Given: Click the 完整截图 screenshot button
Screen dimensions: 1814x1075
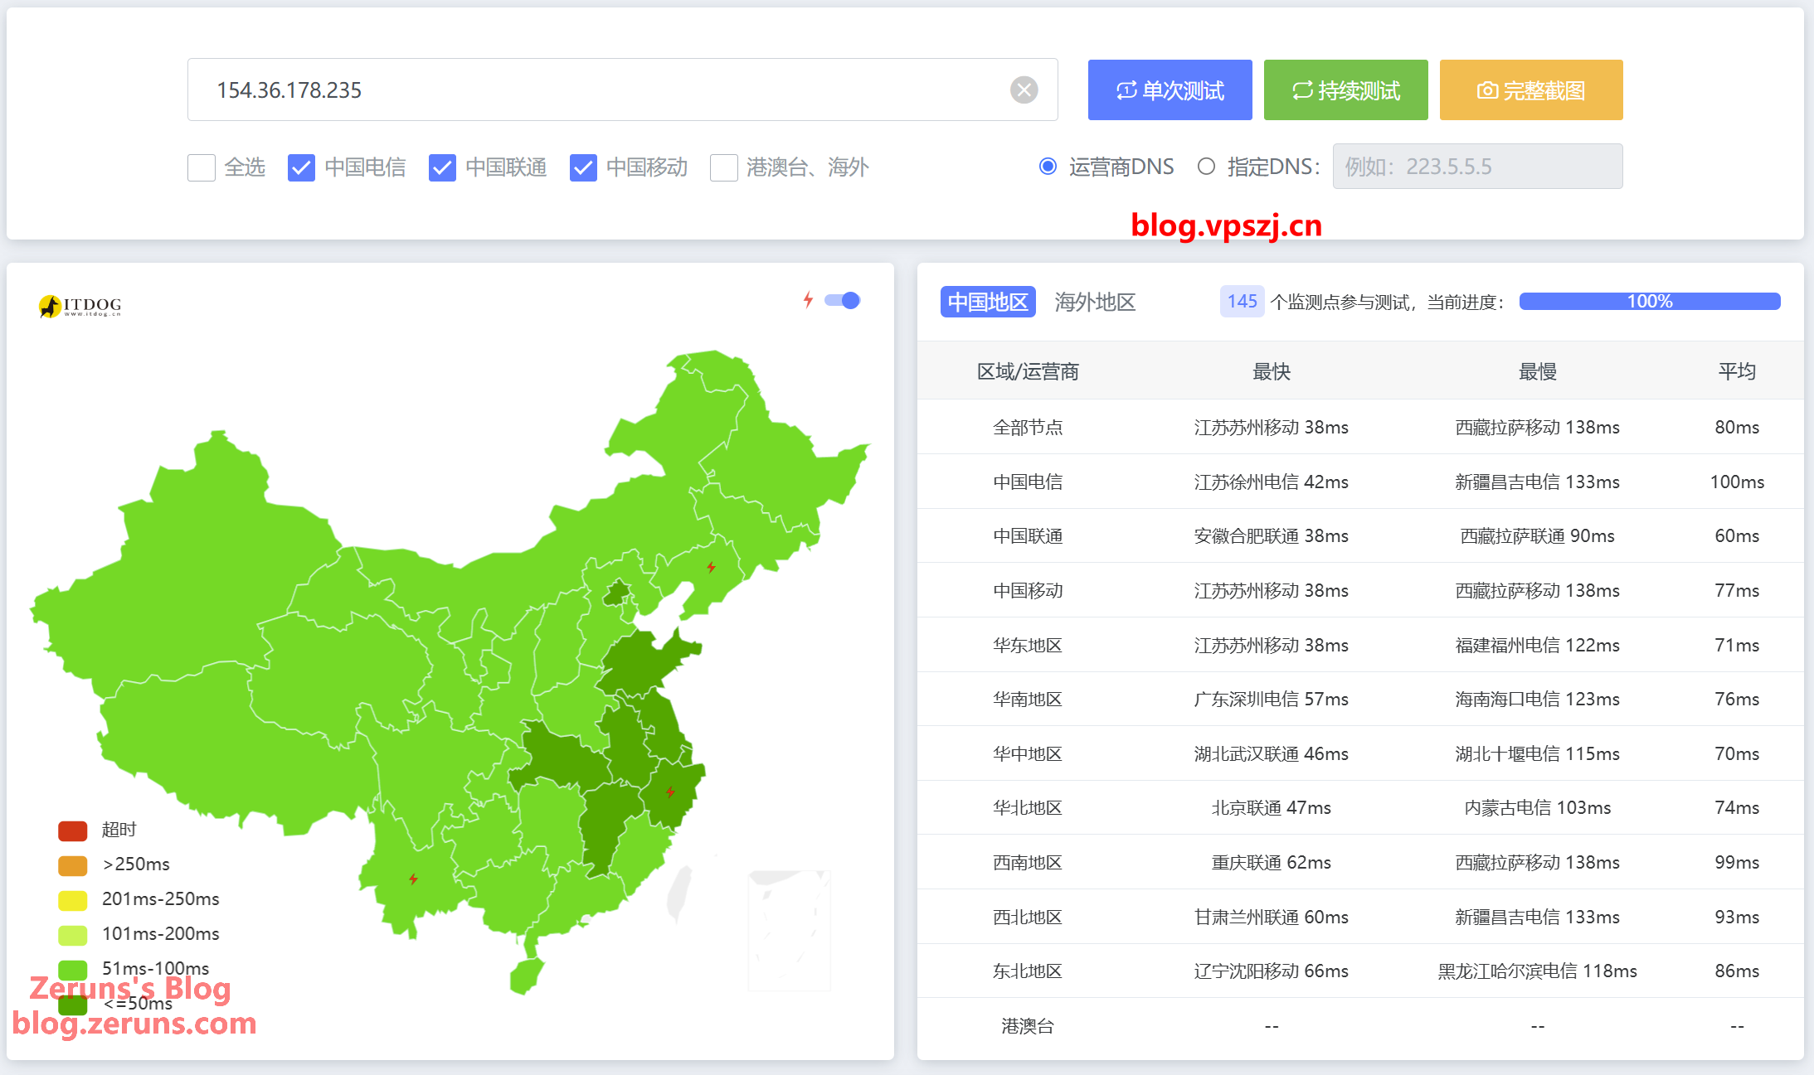Looking at the screenshot, I should 1530,90.
